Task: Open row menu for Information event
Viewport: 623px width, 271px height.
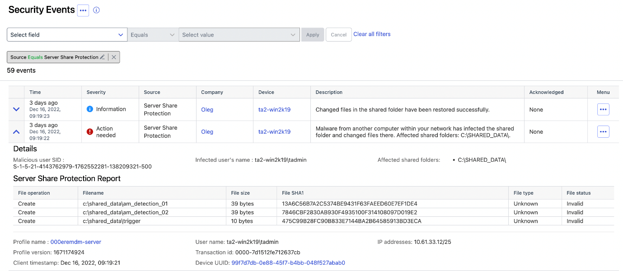Action: pyautogui.click(x=603, y=109)
